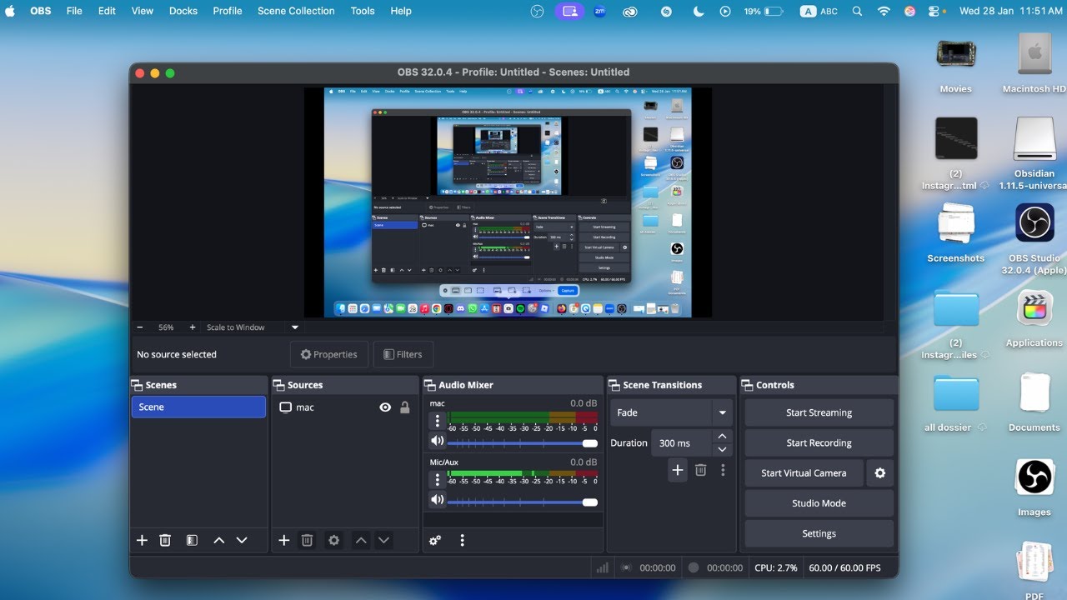Open Wi-Fi status menu bar icon

[884, 11]
